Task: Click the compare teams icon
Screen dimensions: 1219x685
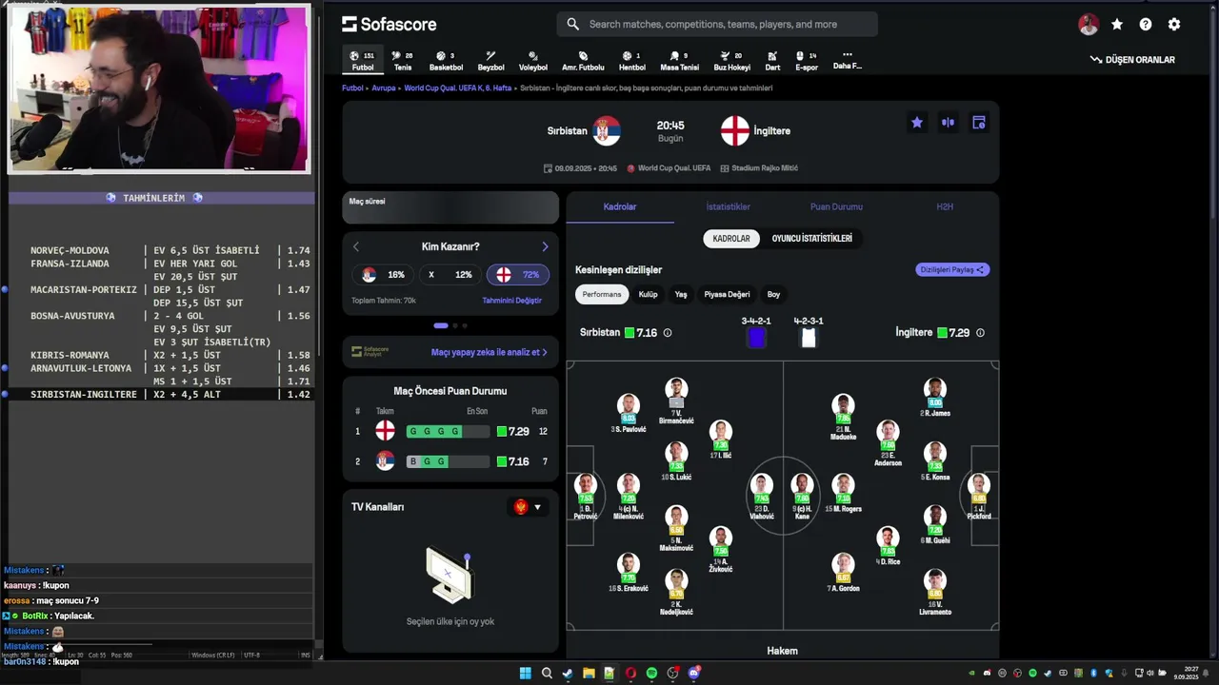Action: click(x=948, y=123)
